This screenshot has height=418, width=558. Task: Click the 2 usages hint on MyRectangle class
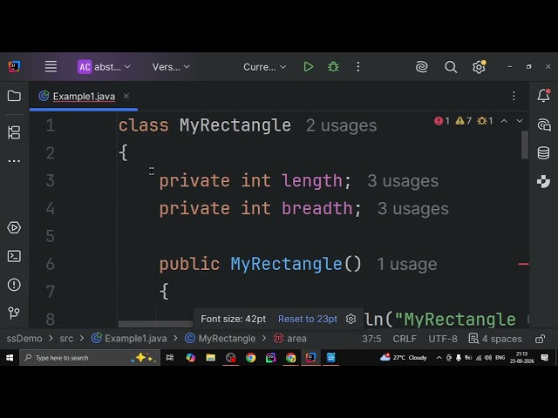[341, 125]
